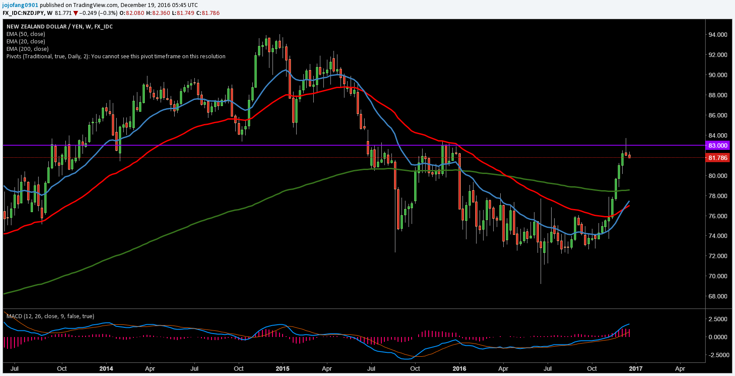Select the EMA (20, close) indicator label
Screen dimensions: 735x376
(x=26, y=42)
